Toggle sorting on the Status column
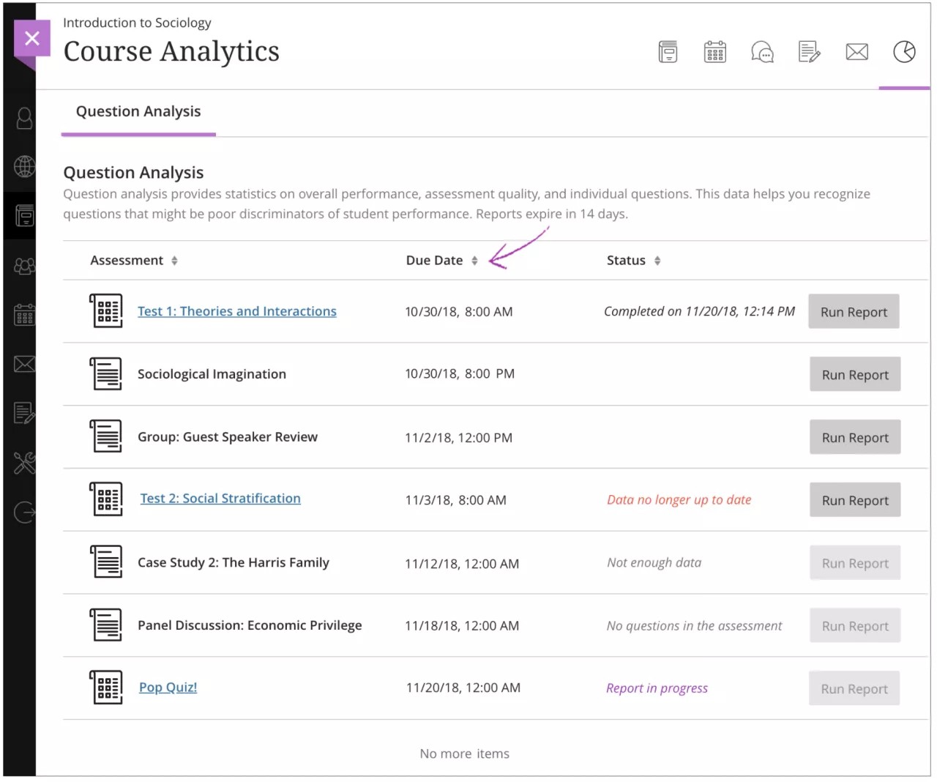937x782 pixels. (x=657, y=259)
